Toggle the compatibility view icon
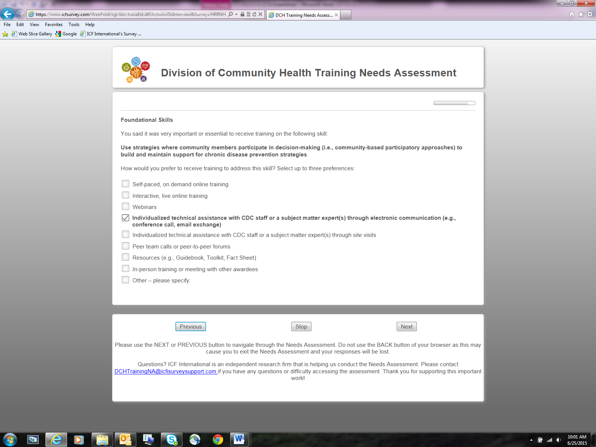The image size is (596, 447). pos(248,15)
